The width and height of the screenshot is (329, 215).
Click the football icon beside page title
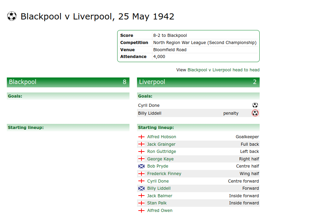point(12,16)
